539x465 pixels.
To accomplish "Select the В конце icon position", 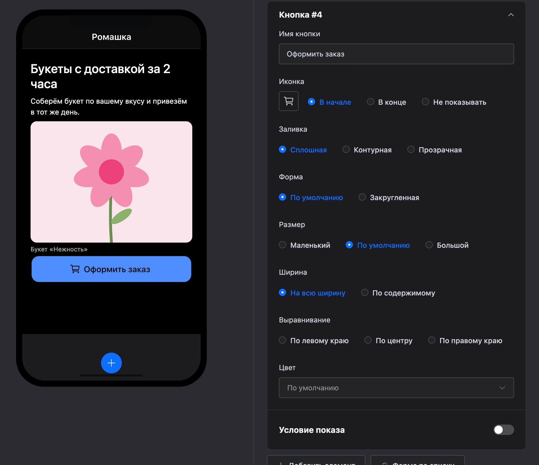I will pos(386,102).
